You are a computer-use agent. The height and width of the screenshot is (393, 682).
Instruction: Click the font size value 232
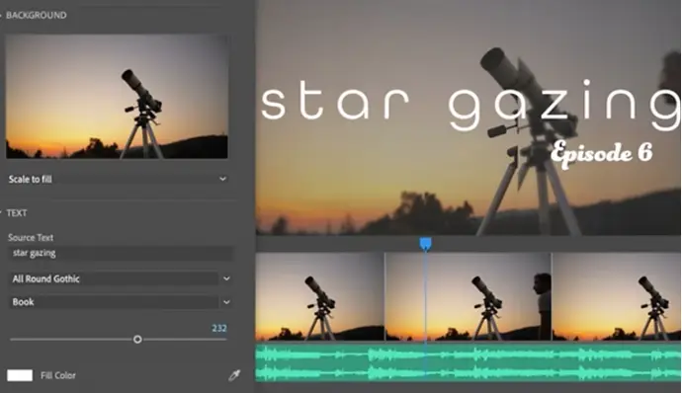click(219, 328)
